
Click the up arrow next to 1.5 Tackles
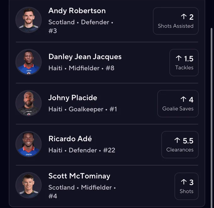pyautogui.click(x=178, y=58)
